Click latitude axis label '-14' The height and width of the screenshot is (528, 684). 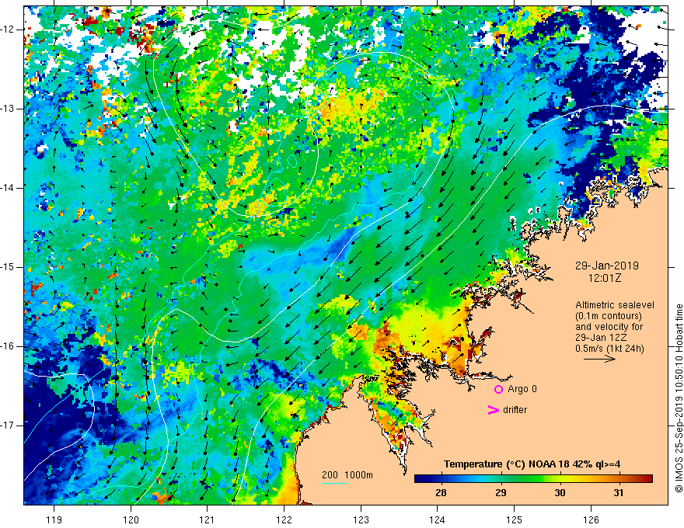[8, 188]
